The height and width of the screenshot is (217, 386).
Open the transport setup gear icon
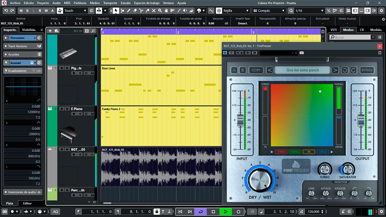[381, 212]
